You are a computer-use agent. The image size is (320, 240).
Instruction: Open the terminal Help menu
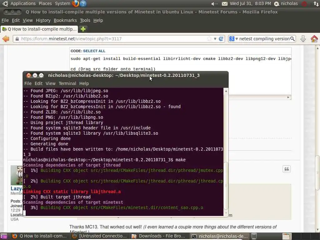(x=84, y=83)
